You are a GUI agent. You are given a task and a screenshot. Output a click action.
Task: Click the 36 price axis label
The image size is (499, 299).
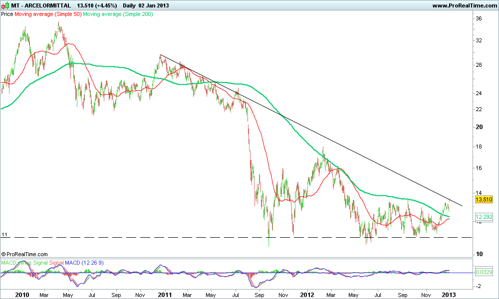[479, 18]
